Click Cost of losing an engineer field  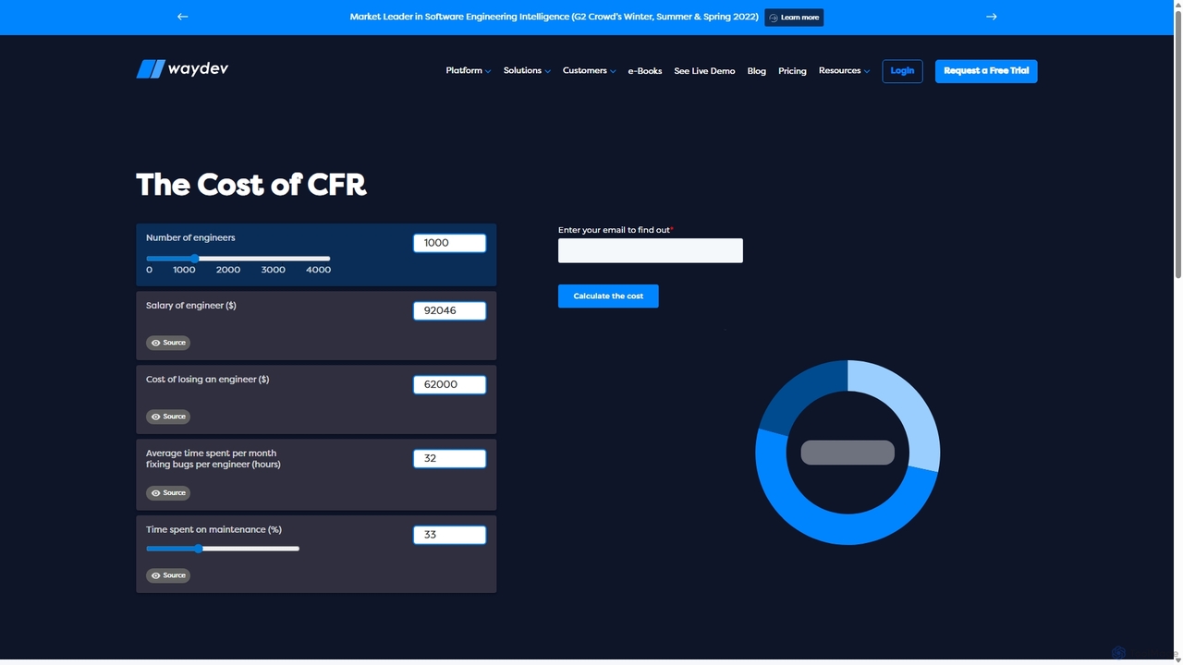coord(449,384)
